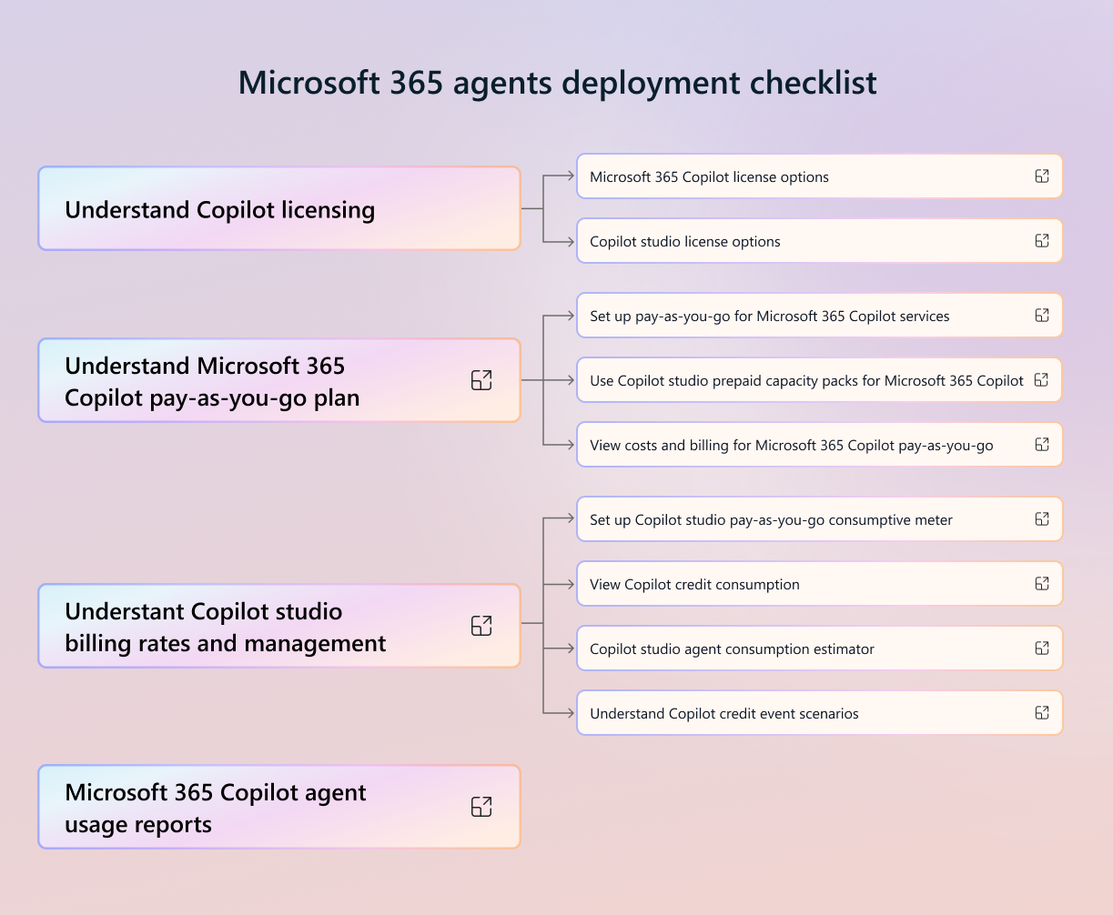The width and height of the screenshot is (1113, 915).
Task: Click open-link icon on View costs and billing row
Action: pyautogui.click(x=1042, y=445)
